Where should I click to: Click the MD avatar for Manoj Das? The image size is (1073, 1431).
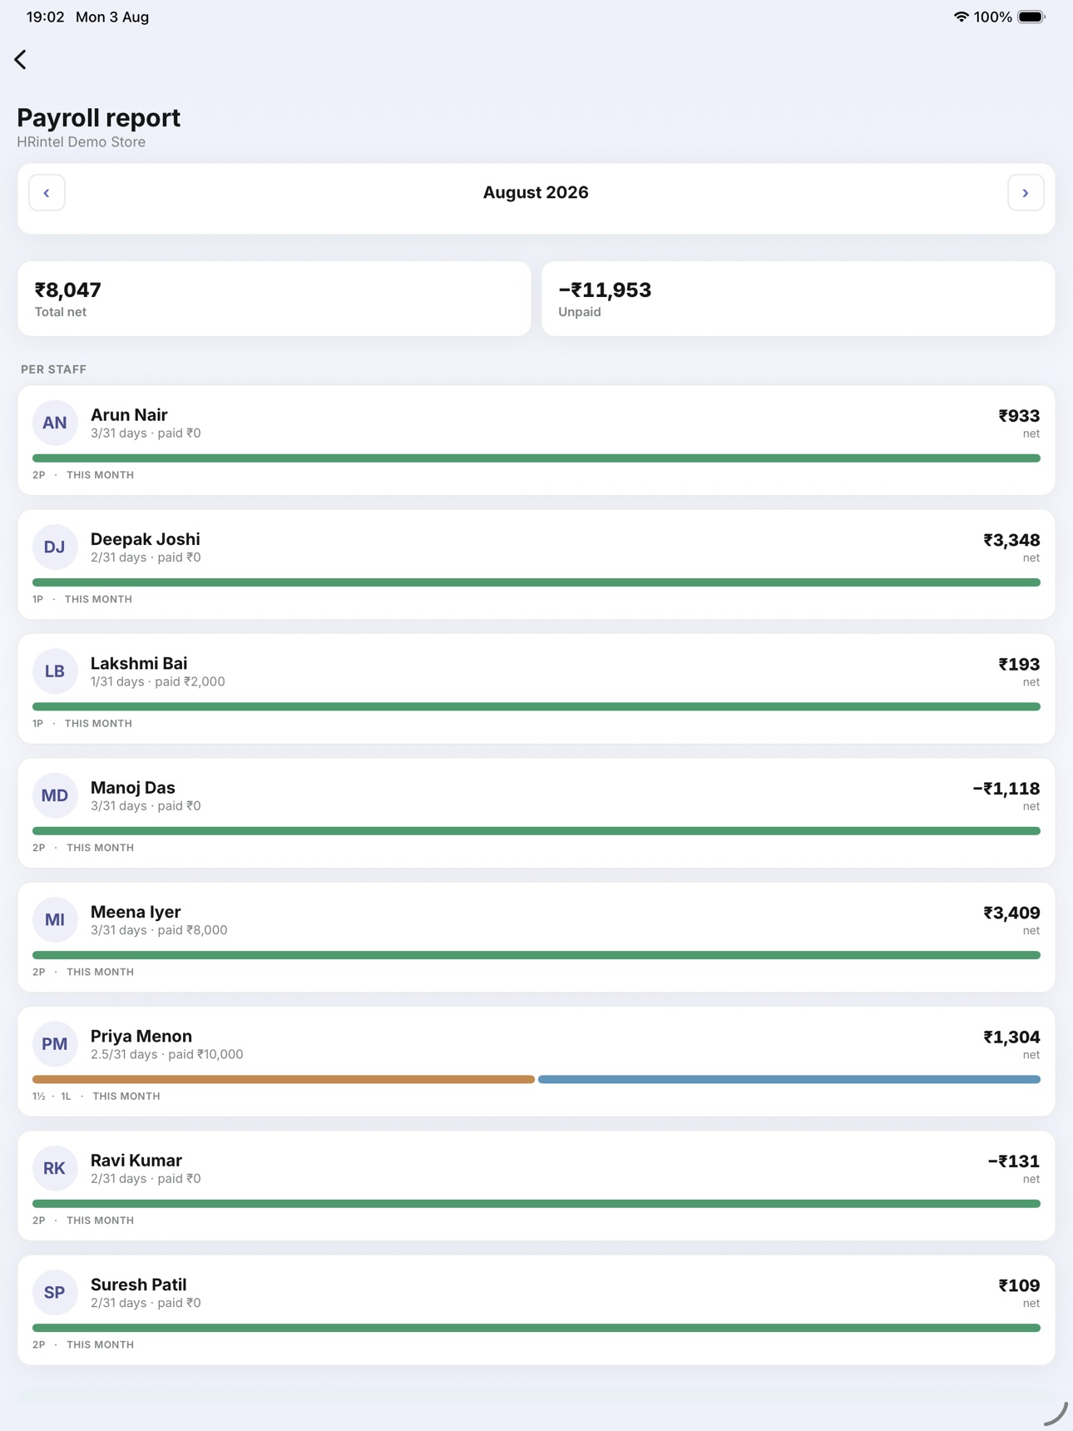(55, 795)
